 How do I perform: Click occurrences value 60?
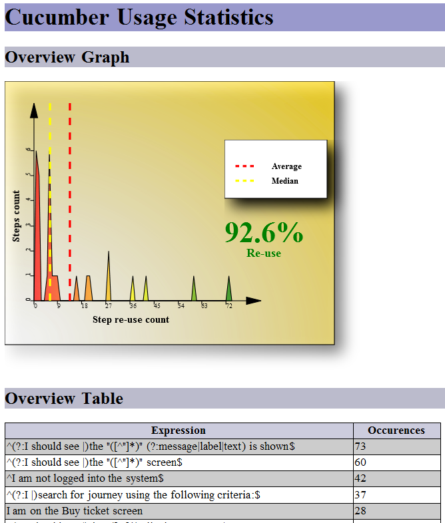pos(360,462)
